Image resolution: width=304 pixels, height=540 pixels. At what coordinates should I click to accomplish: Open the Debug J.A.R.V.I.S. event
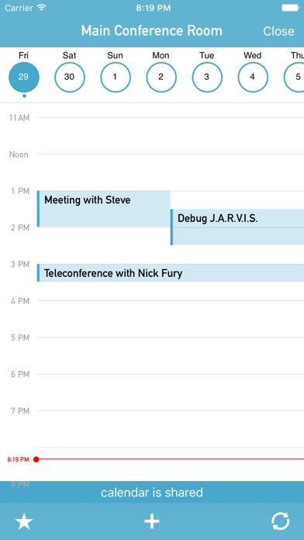coord(237,227)
